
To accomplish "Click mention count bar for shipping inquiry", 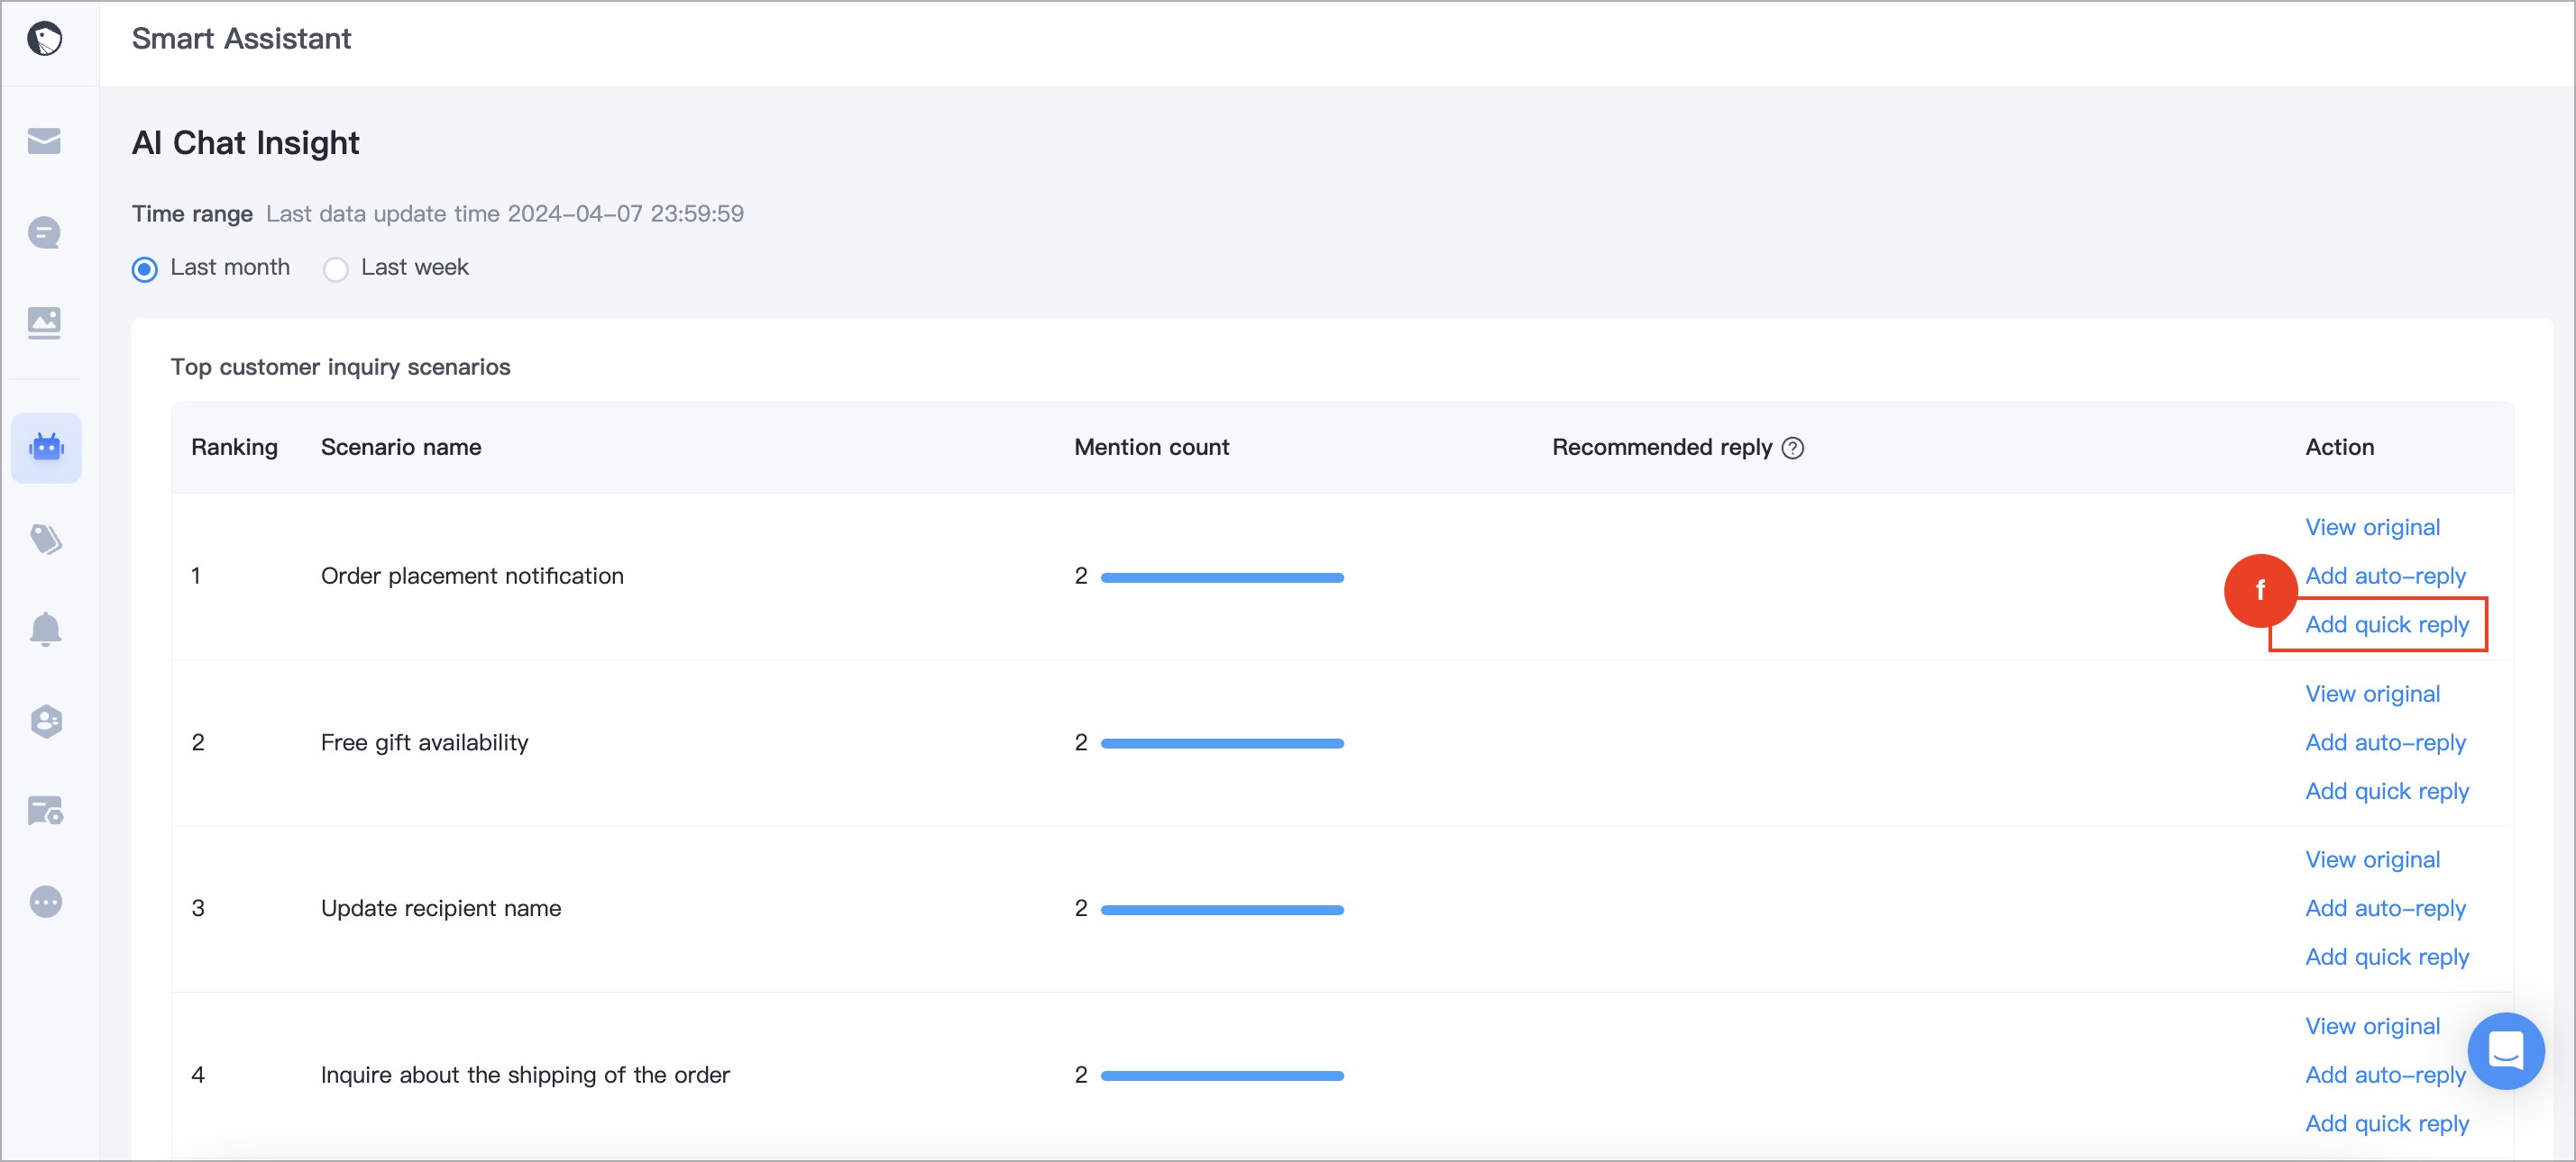I will pos(1222,1076).
